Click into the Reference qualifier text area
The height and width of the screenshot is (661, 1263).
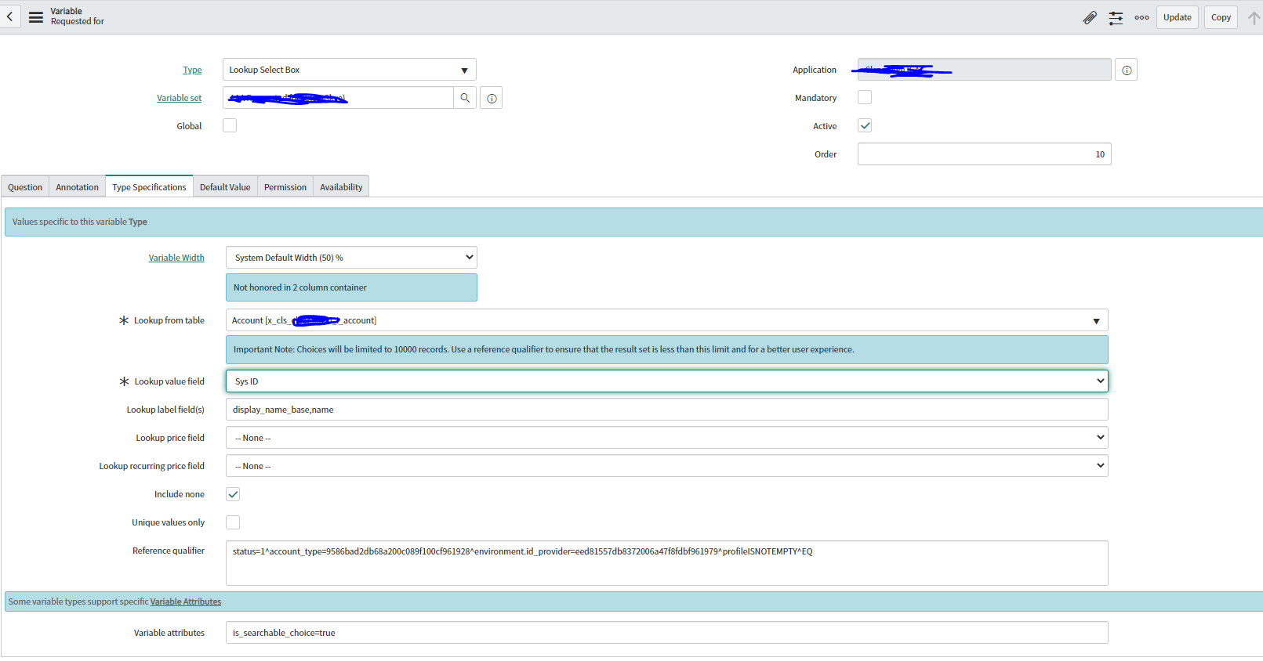tap(666, 568)
